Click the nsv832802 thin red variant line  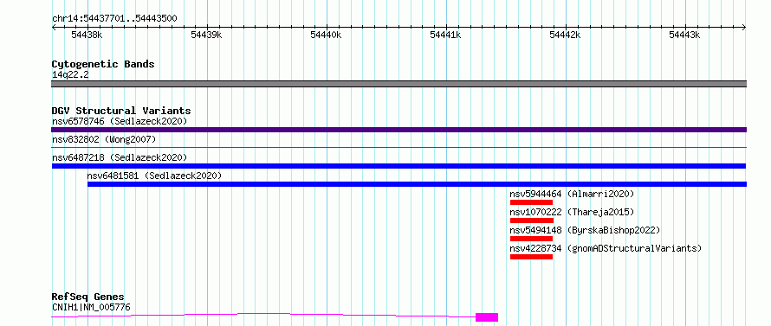398,147
